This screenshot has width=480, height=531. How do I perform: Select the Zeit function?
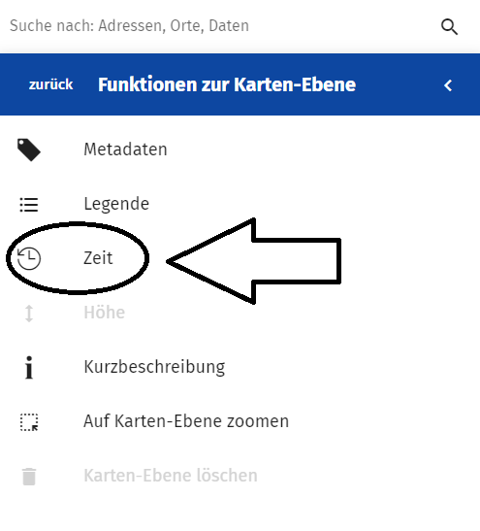click(98, 258)
